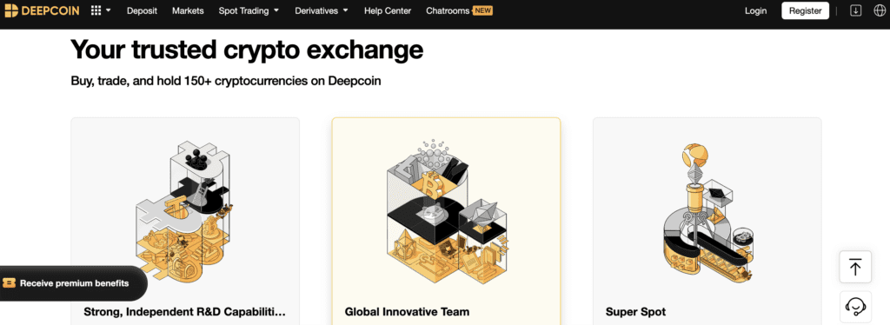Click the NEW badge beside Chatrooms
This screenshot has height=325, width=890.
482,10
